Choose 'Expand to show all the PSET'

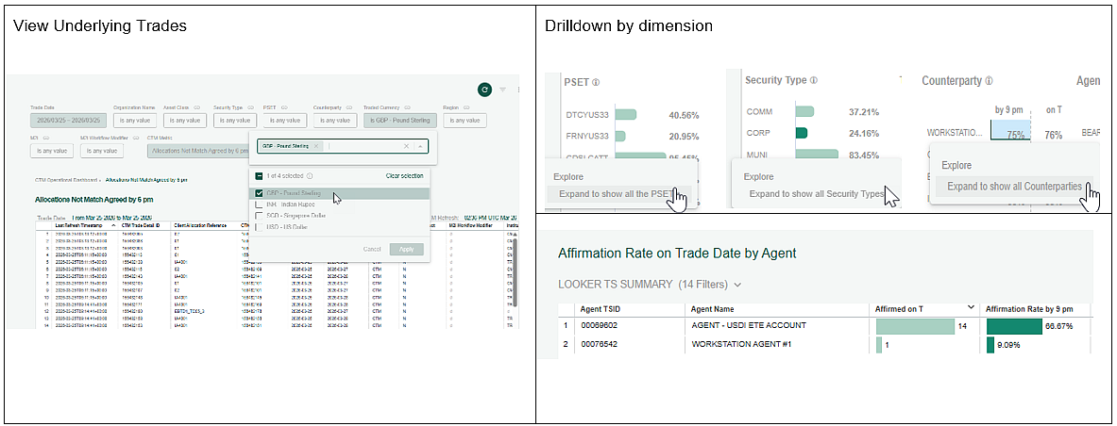(x=610, y=195)
